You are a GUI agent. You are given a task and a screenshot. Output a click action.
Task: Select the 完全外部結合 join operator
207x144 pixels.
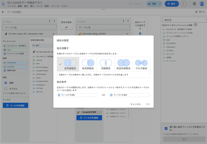click(124, 64)
